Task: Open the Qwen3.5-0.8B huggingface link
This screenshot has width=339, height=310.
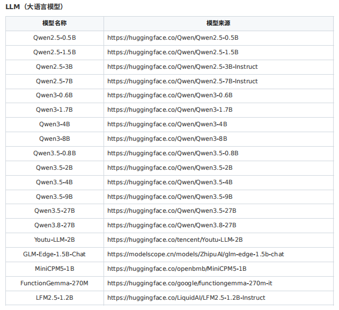Action: (173, 154)
